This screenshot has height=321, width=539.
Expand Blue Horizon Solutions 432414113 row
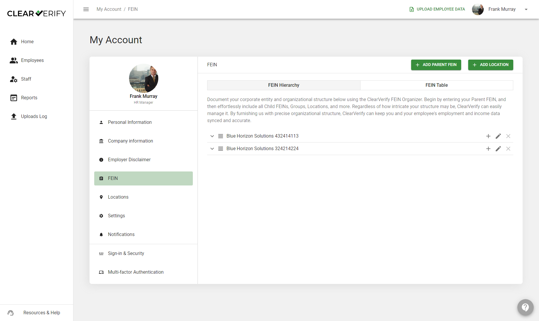212,136
